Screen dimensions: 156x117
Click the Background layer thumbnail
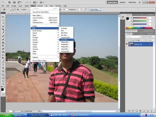131,44
